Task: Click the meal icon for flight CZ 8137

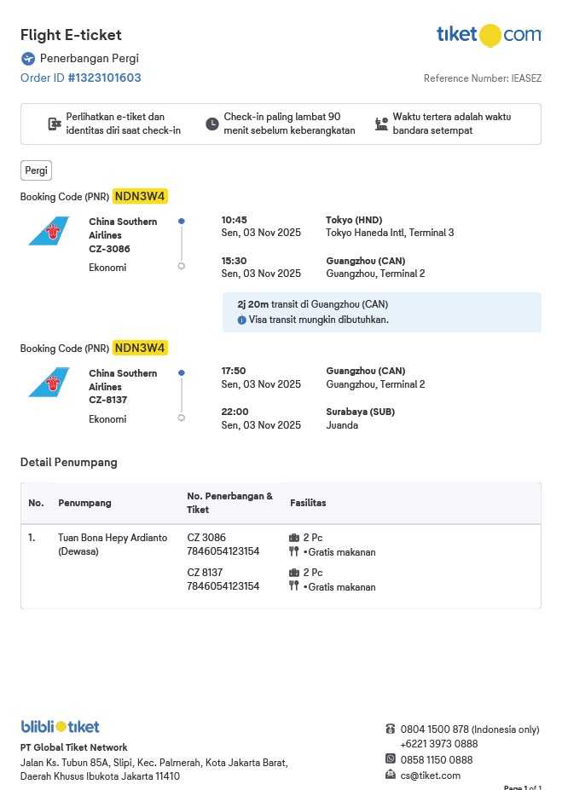Action: pyautogui.click(x=294, y=585)
